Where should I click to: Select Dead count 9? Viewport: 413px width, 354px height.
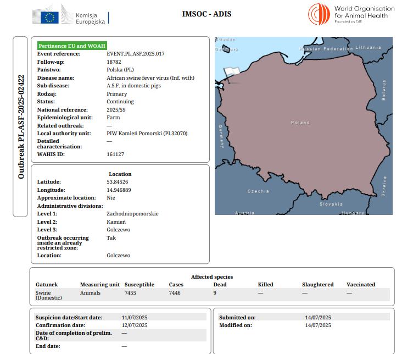pos(215,293)
